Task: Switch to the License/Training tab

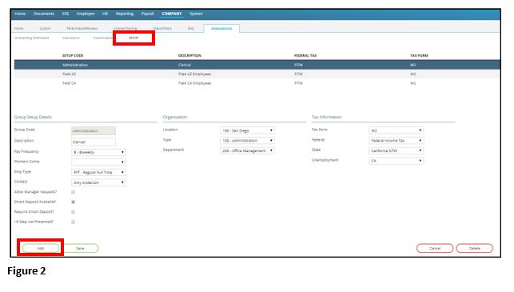Action: (126, 29)
